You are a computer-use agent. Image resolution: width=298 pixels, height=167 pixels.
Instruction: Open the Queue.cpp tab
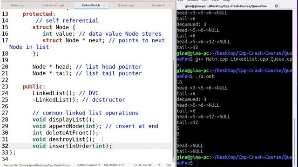click(126, 5)
